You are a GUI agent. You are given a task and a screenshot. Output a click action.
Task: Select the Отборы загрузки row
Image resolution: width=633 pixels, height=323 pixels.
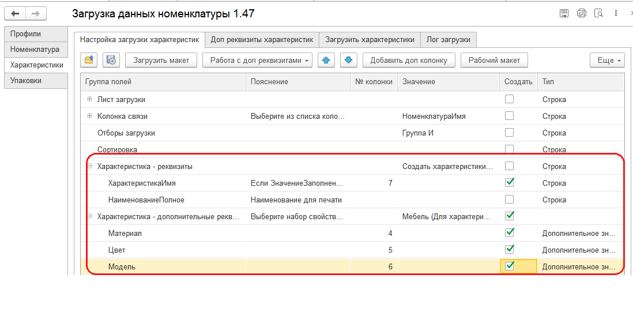(x=352, y=133)
